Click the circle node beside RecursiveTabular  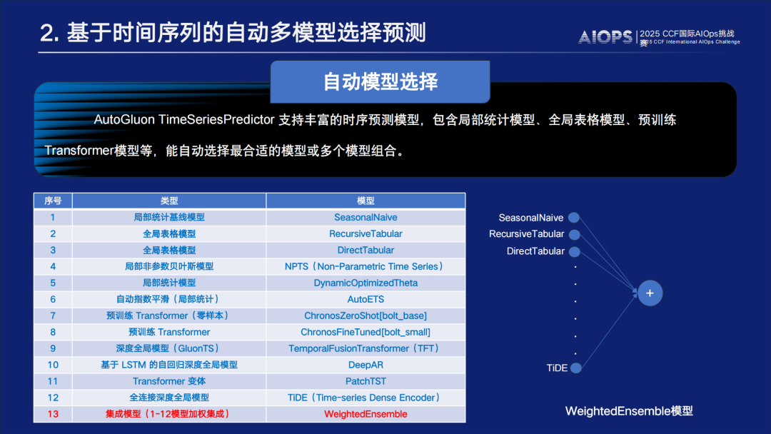[x=574, y=234]
